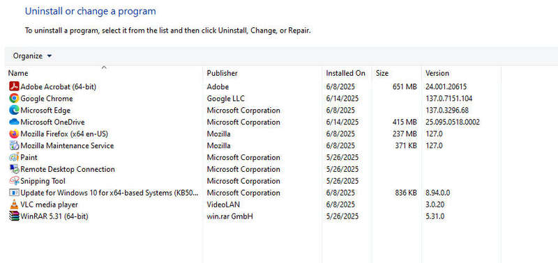
Task: Click Google Chrome's 6/14/2025 install date
Action: tap(342, 98)
